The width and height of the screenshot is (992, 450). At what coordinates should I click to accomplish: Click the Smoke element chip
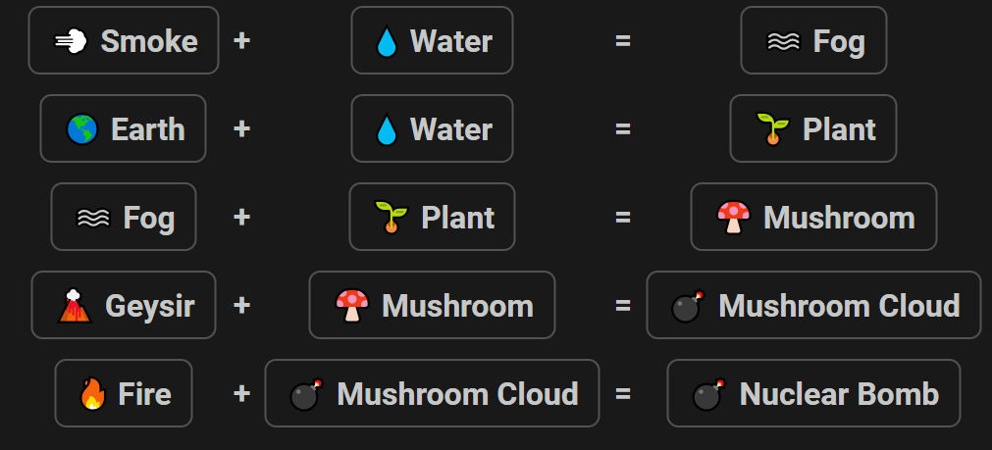coord(124,40)
